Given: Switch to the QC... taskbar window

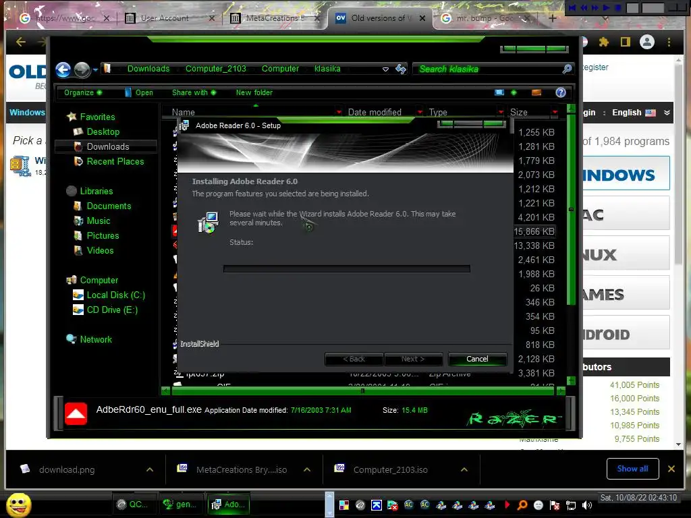Looking at the screenshot, I should [133, 505].
